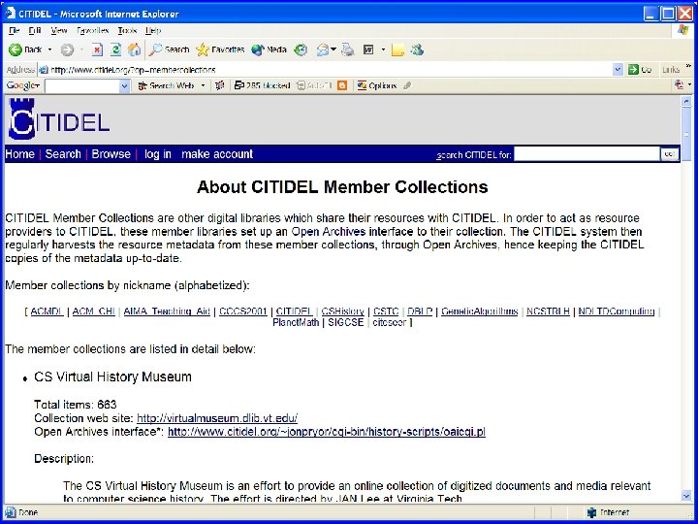Open Google toolbar Options
Viewport: 698px width, 524px height.
(x=377, y=85)
